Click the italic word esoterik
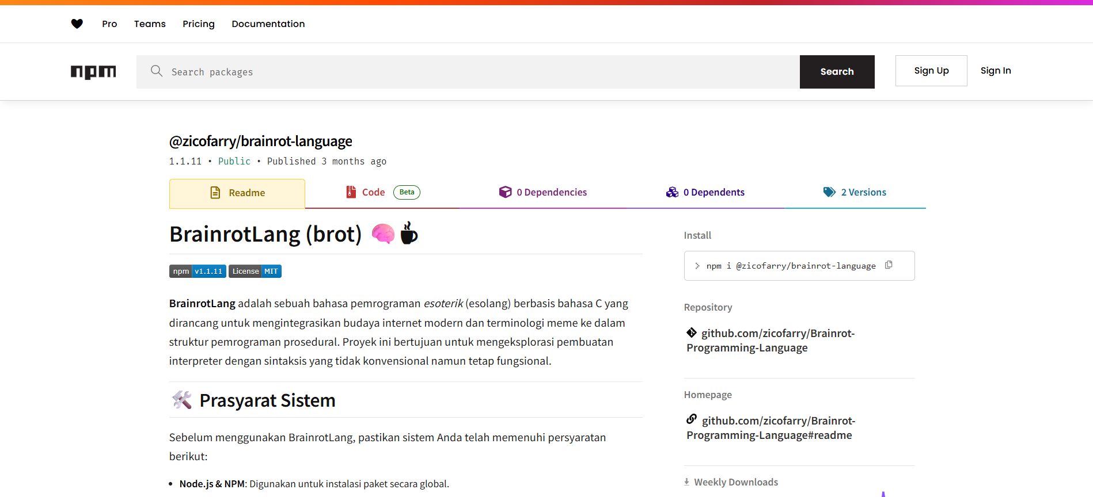 tap(443, 304)
